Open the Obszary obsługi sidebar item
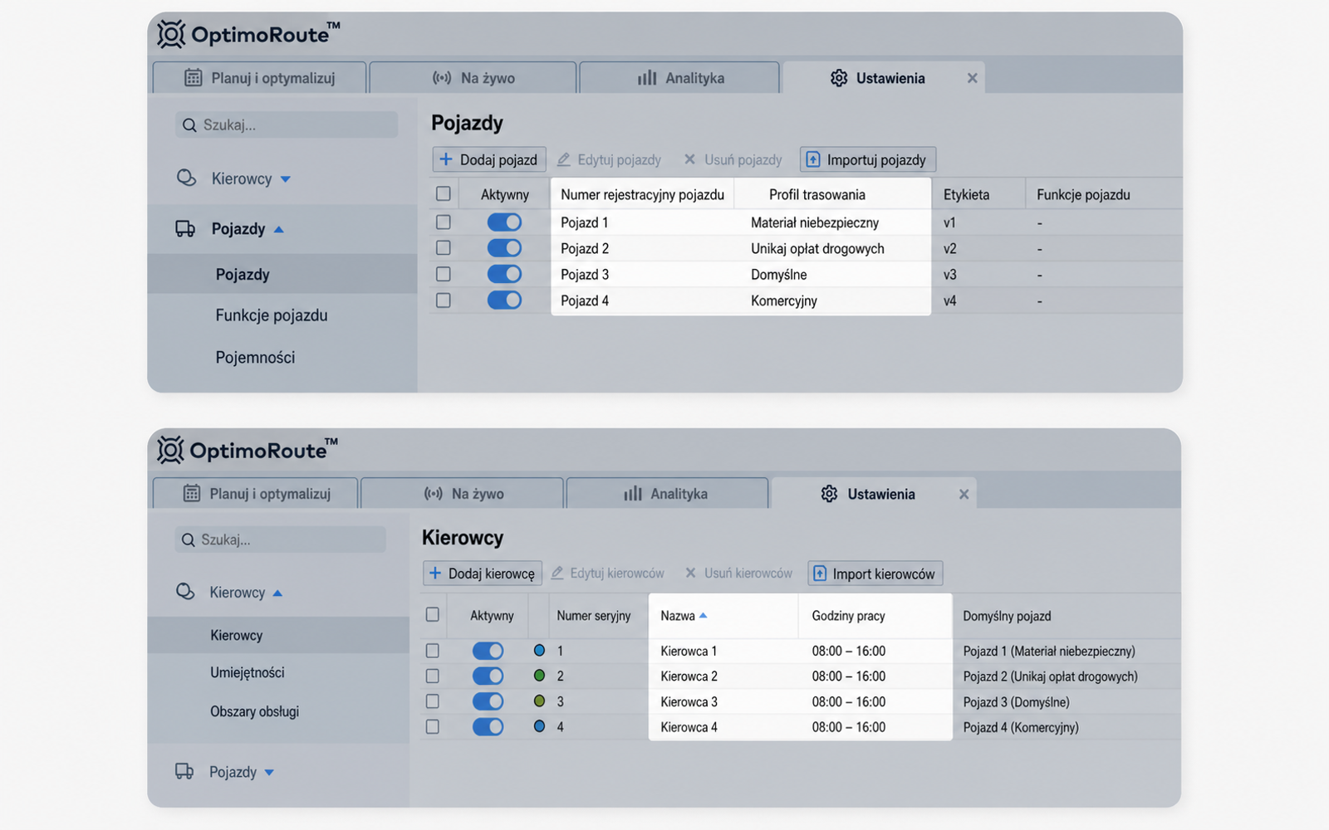The width and height of the screenshot is (1329, 830). point(254,711)
